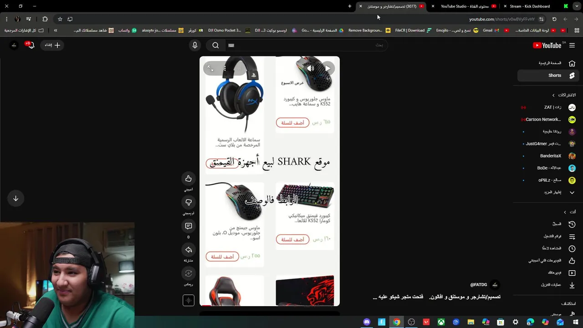Open Liked Videos in the sidebar
The height and width of the screenshot is (328, 583).
(548, 261)
